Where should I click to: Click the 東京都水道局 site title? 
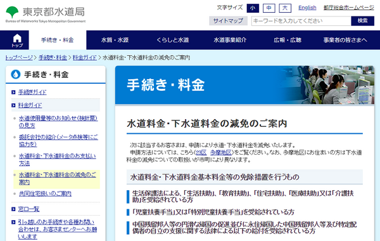54,12
